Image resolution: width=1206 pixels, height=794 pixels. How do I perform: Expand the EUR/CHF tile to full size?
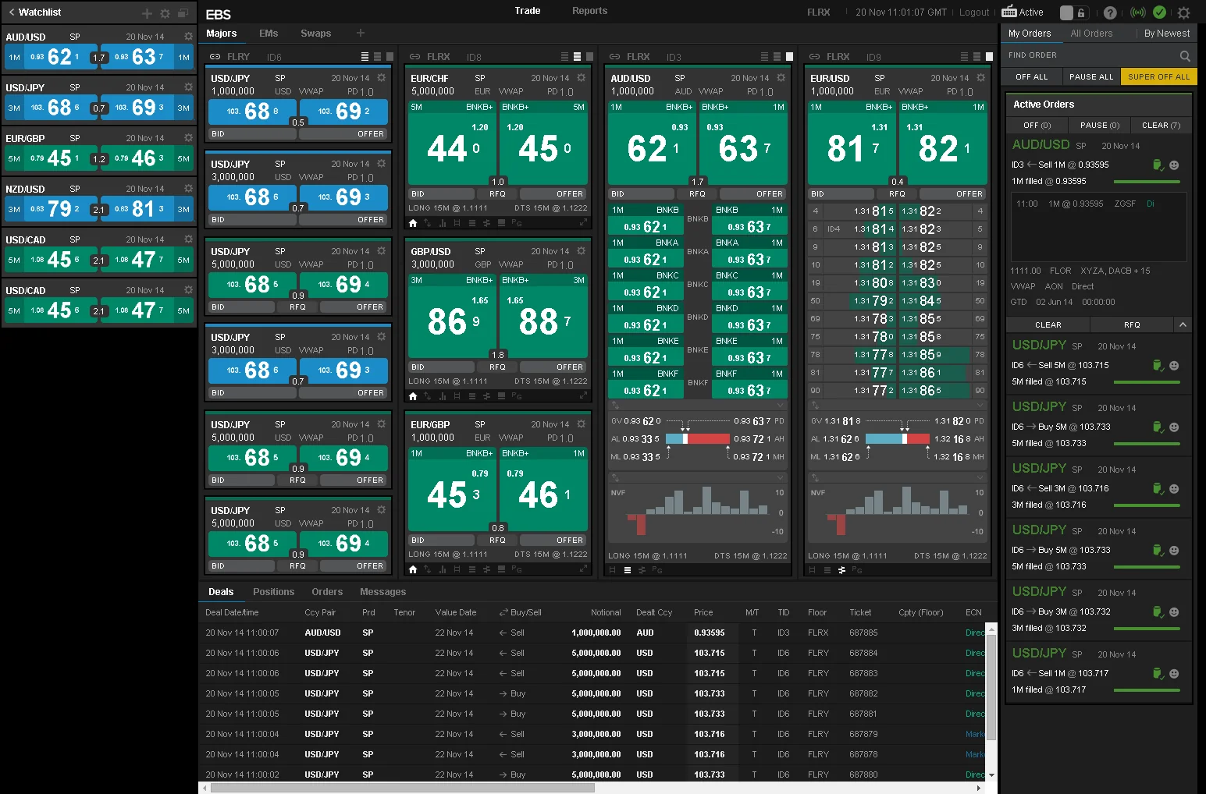[582, 223]
